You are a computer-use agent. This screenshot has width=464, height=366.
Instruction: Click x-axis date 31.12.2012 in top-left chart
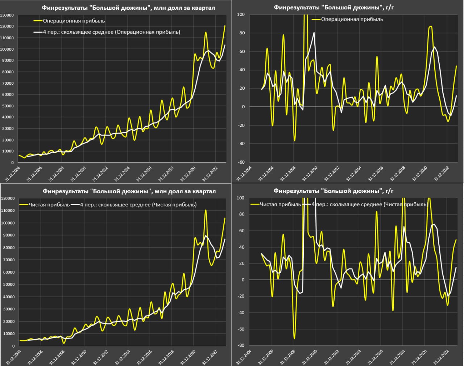pyautogui.click(x=100, y=174)
